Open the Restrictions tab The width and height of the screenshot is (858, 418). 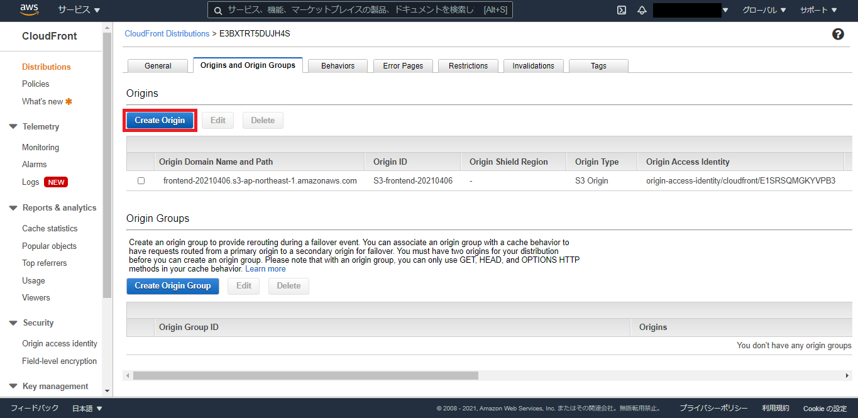point(468,66)
